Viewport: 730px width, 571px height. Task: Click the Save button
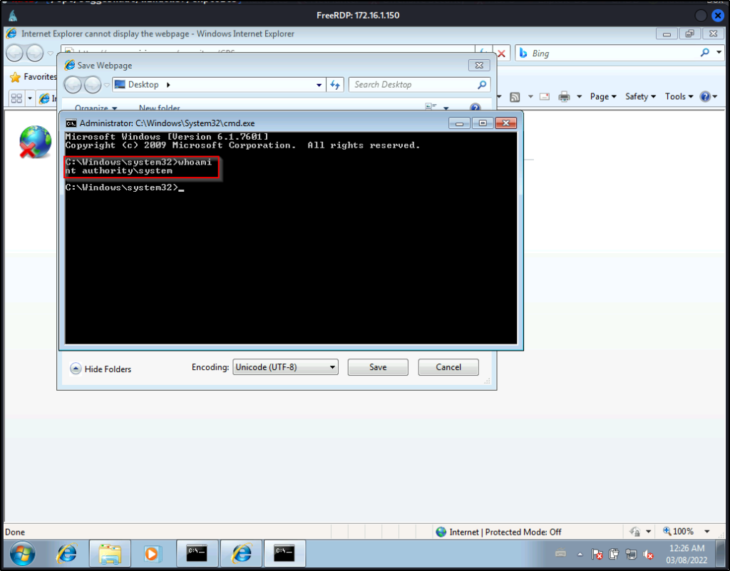click(378, 367)
